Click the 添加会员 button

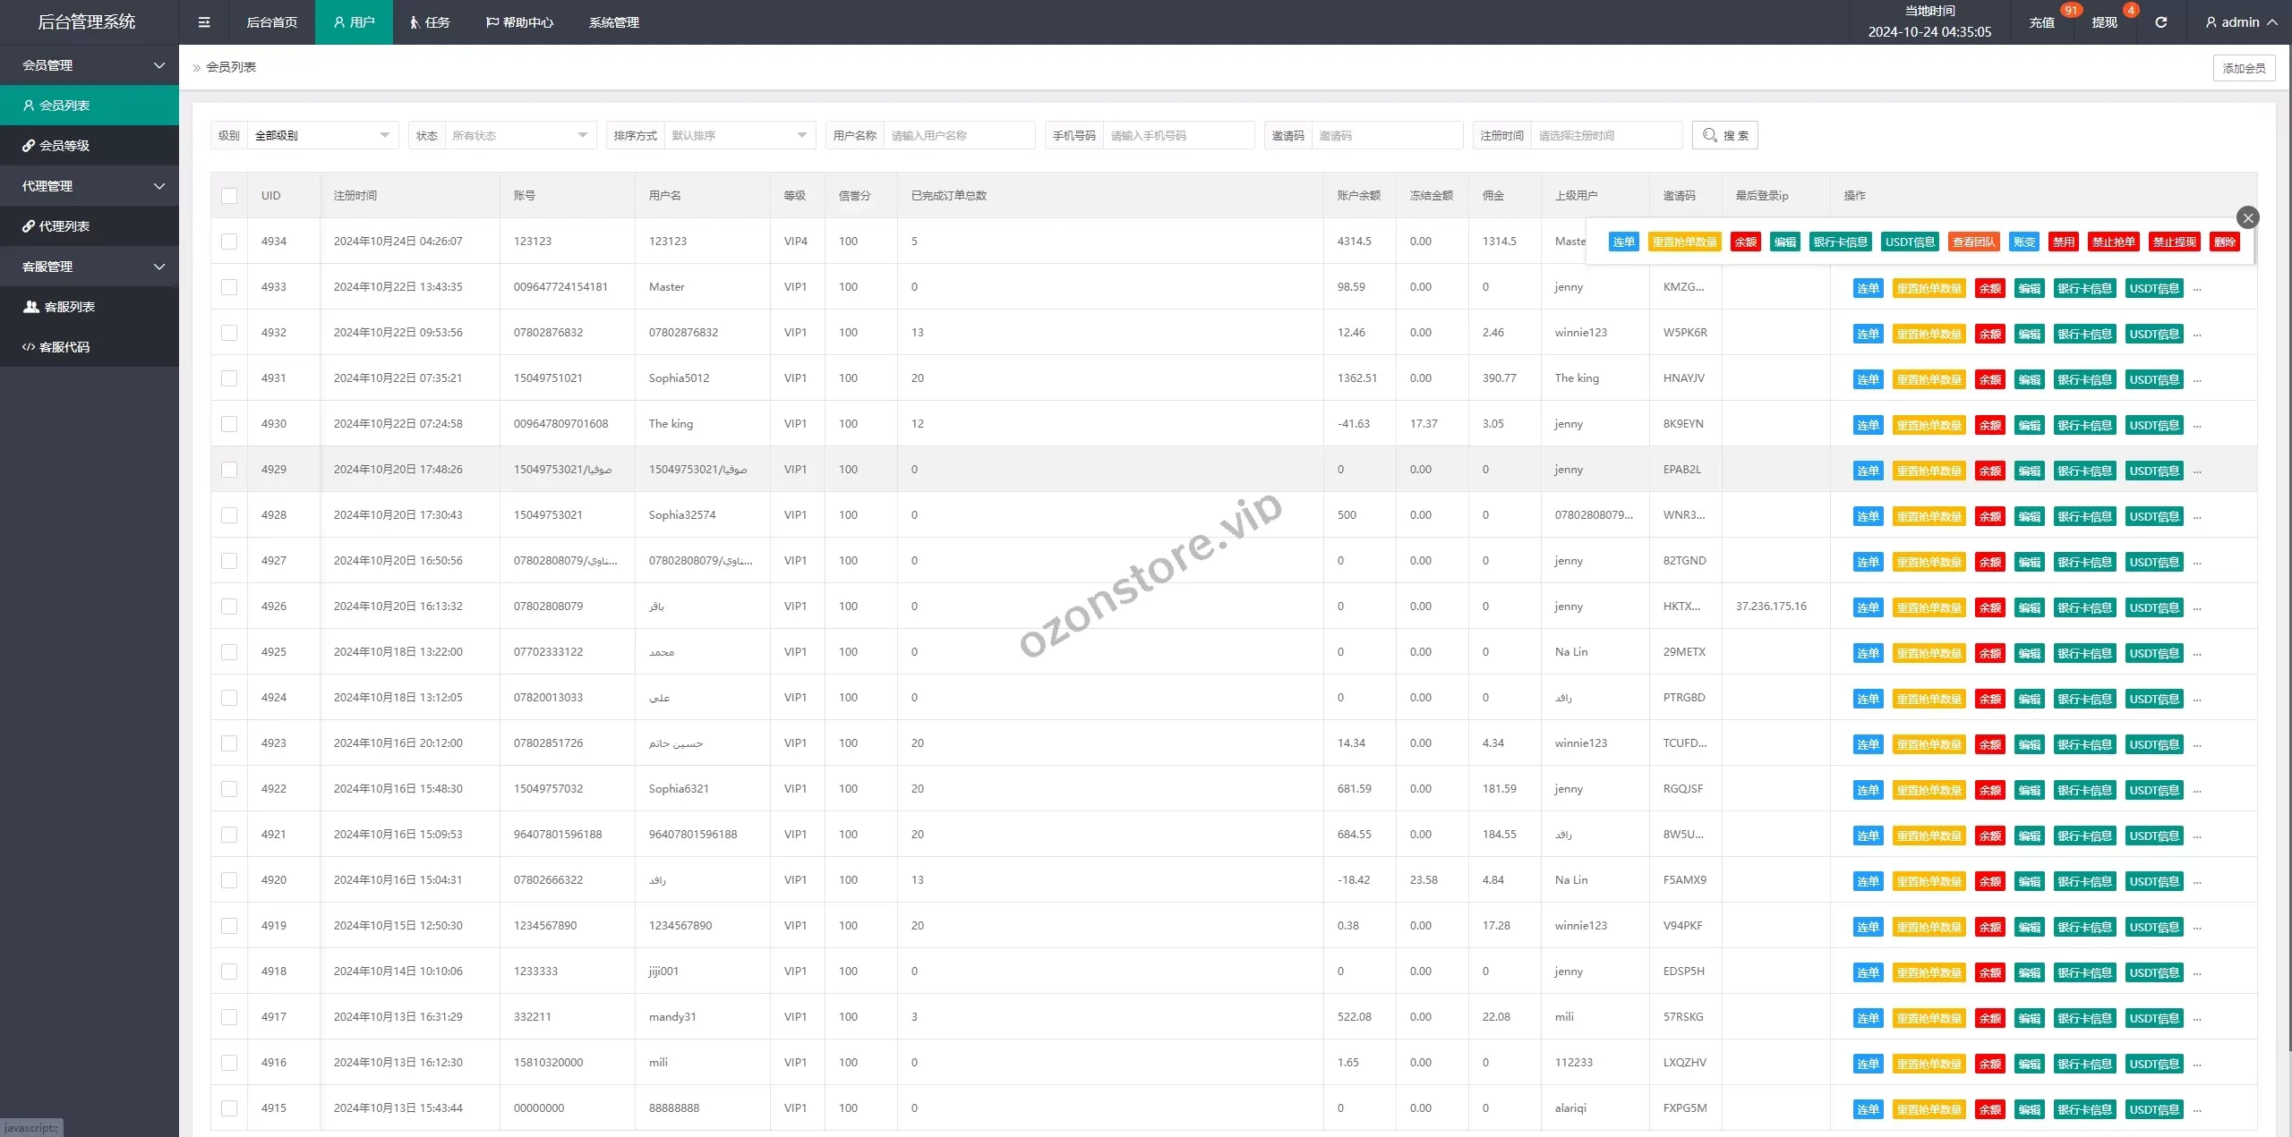[2243, 68]
